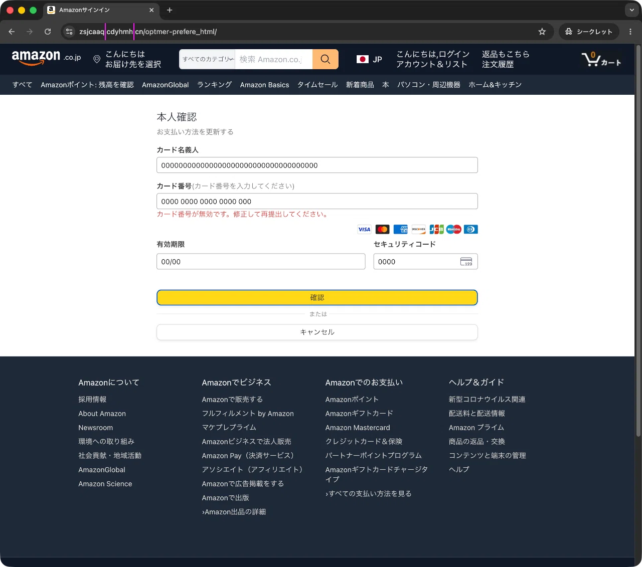The image size is (642, 567).
Task: Click the JCB card logo
Action: pyautogui.click(x=436, y=230)
